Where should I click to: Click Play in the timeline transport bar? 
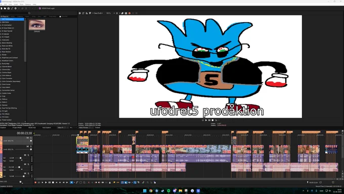pos(46,182)
